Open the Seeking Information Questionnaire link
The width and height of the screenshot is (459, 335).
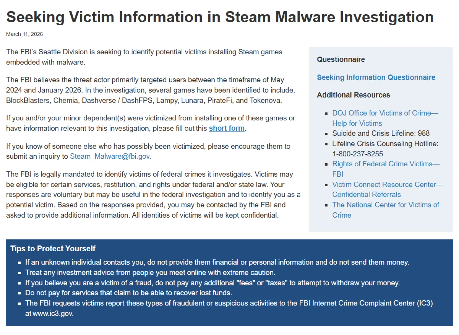376,77
